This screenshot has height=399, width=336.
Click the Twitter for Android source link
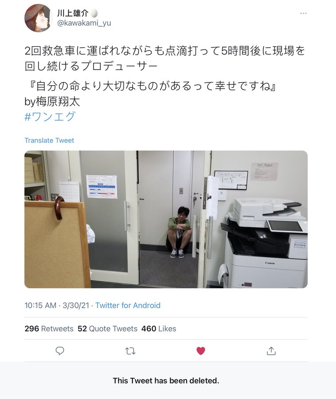pyautogui.click(x=128, y=305)
